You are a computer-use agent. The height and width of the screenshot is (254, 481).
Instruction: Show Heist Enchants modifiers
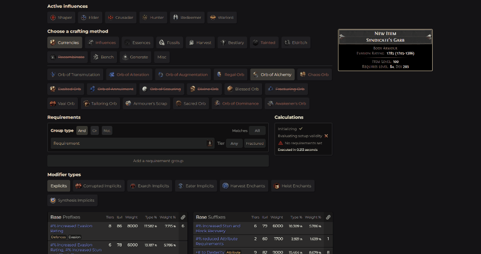coord(293,186)
